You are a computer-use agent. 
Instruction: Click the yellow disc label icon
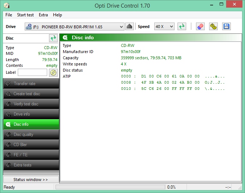53,73
